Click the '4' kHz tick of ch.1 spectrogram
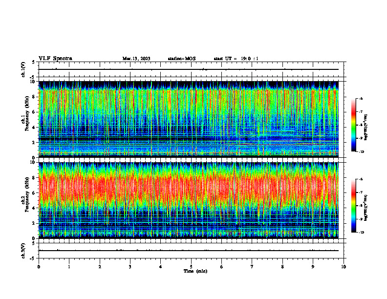The height and width of the screenshot is (299, 387). tap(34, 128)
